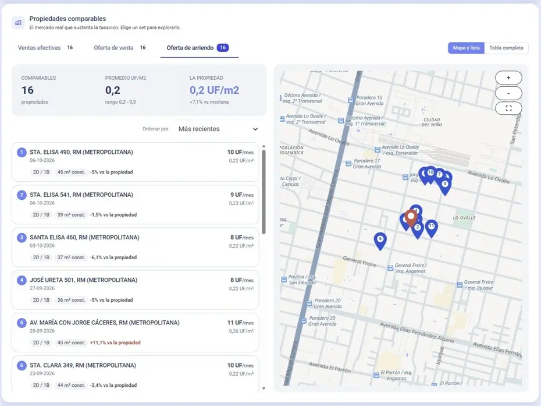This screenshot has width=541, height=406.
Task: Open listing SANTA ELISA 460 card
Action: tap(135, 248)
